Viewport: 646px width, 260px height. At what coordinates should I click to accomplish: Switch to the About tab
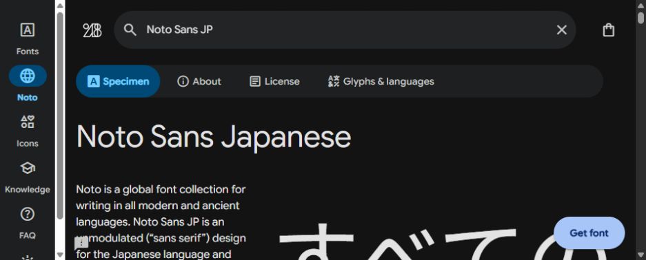tap(199, 81)
